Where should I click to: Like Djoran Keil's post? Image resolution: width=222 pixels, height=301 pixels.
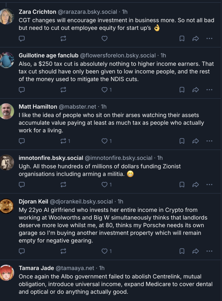[x=106, y=251]
